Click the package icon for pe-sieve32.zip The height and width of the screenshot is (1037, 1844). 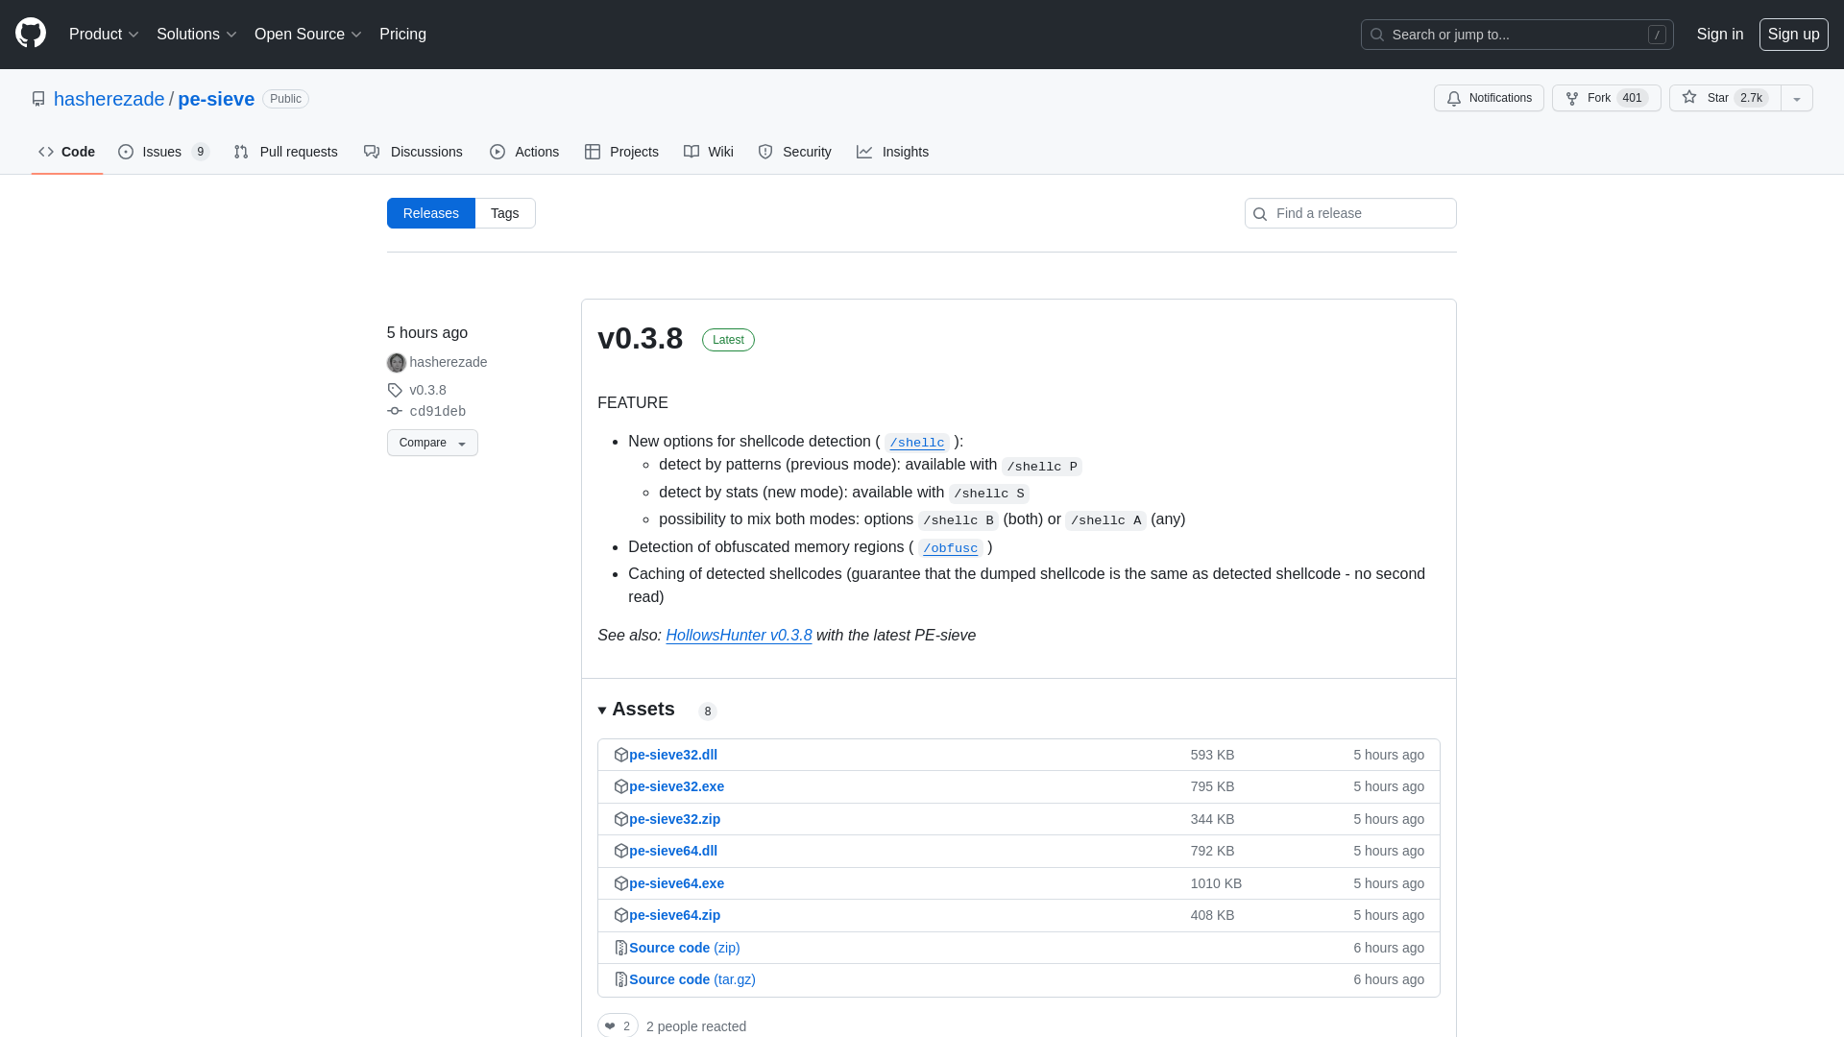[621, 819]
